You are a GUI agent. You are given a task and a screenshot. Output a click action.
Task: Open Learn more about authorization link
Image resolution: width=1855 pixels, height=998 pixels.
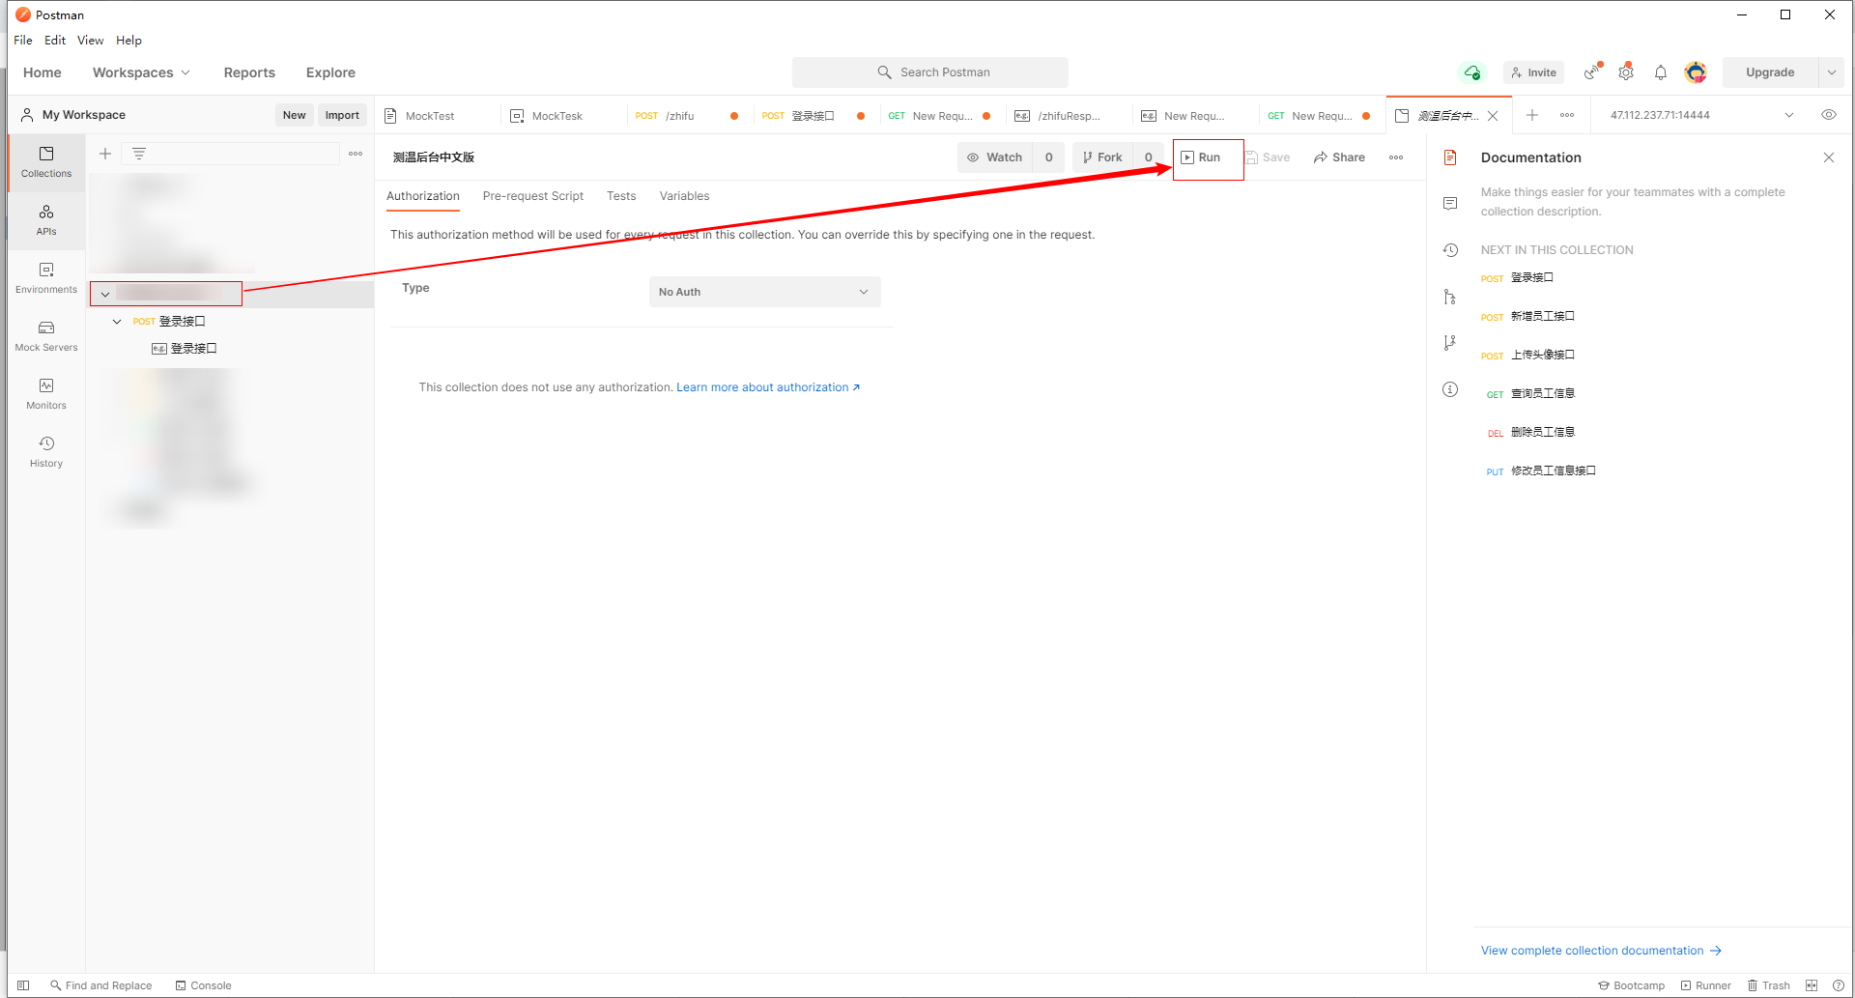click(768, 387)
